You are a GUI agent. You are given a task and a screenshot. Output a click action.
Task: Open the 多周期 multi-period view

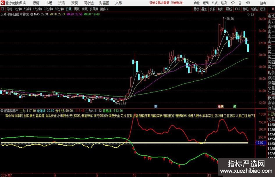coord(94,9)
